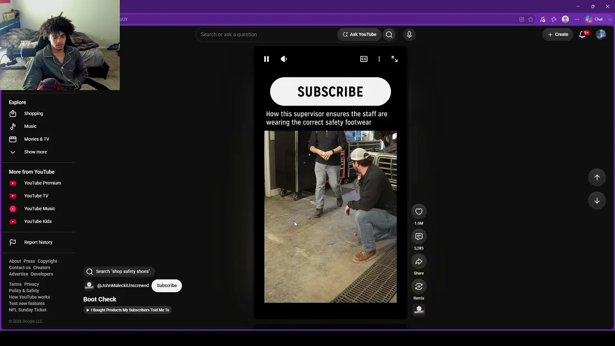Viewport: 615px width, 346px height.
Task: Follow the NFL Sunday Ticket link
Action: coord(28,310)
